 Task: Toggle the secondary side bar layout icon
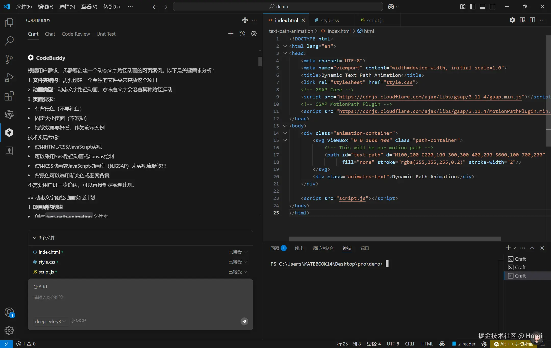tap(493, 7)
